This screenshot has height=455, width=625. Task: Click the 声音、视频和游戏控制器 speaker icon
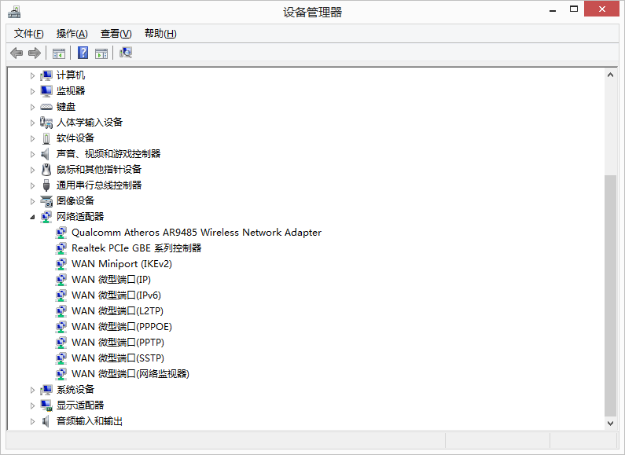(x=46, y=154)
